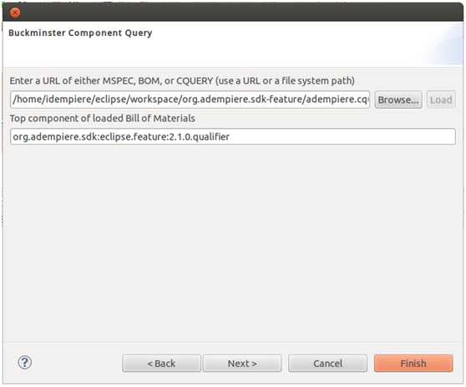The image size is (466, 387).
Task: Click the greyed-out Load button
Action: [441, 99]
